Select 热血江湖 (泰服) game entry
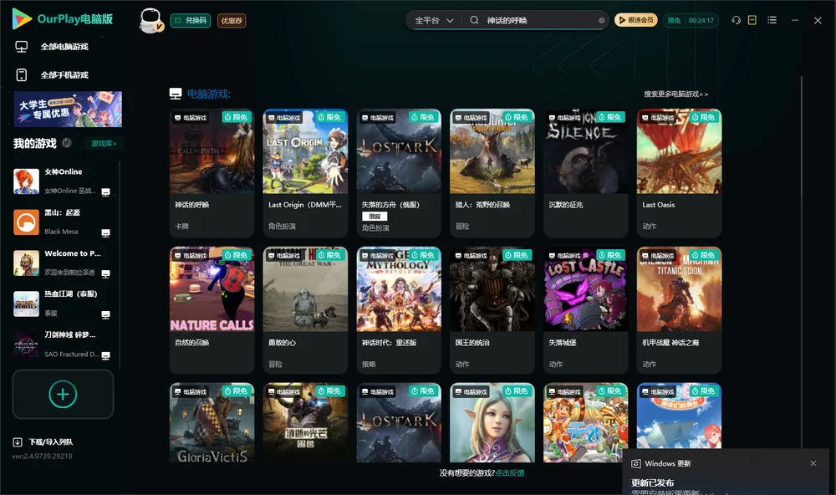 (x=64, y=304)
